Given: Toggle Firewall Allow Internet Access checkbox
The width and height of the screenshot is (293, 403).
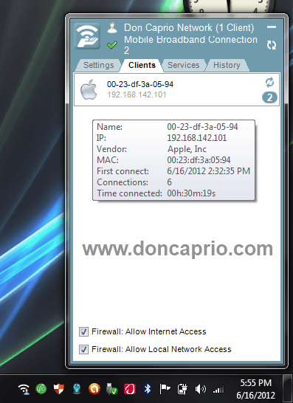Looking at the screenshot, I should [83, 332].
